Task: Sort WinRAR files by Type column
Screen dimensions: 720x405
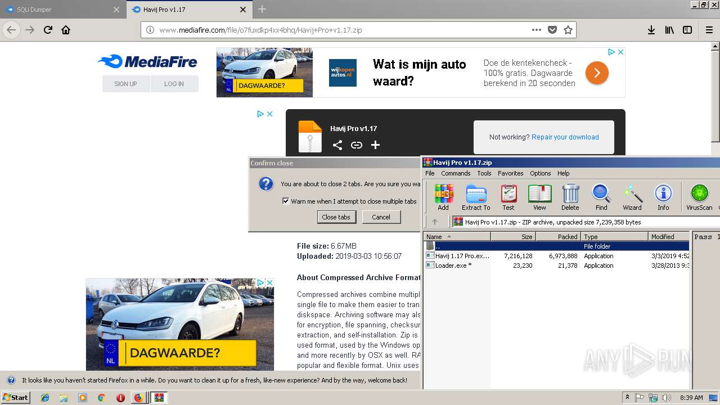Action: click(614, 236)
